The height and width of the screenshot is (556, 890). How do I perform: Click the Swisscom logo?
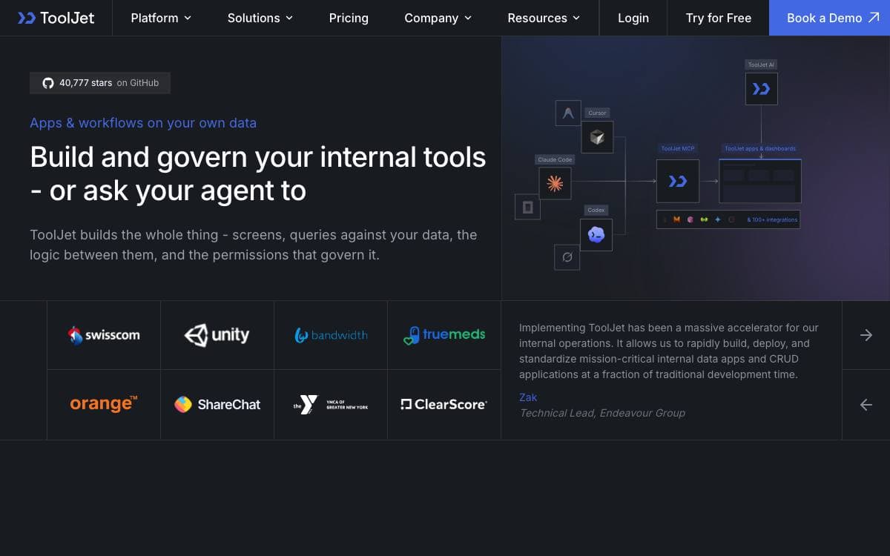[104, 335]
